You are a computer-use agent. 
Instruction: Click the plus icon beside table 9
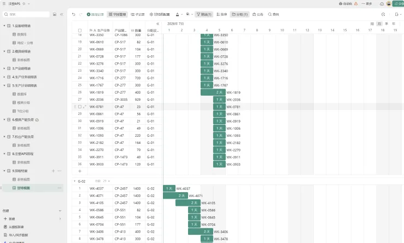coord(53,171)
